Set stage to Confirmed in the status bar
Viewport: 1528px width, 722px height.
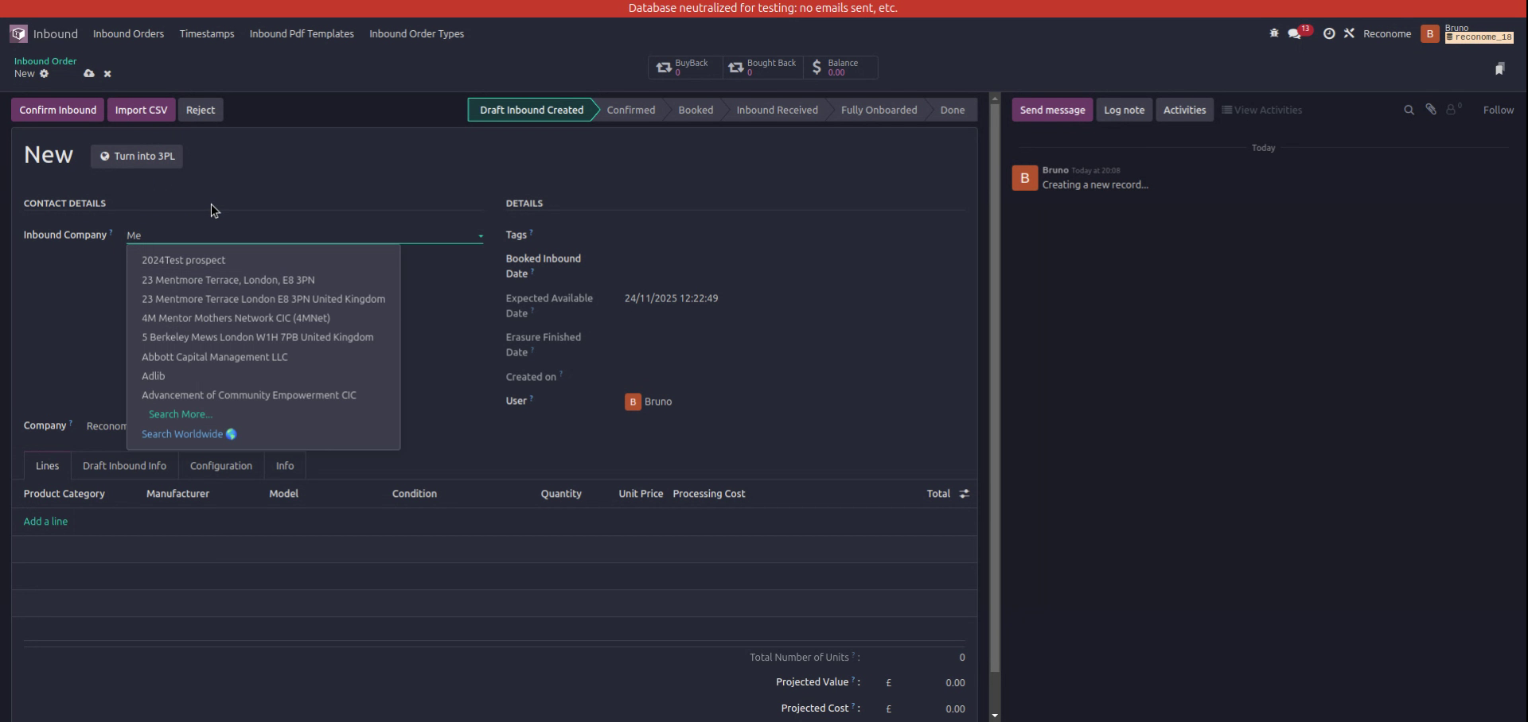click(x=630, y=110)
